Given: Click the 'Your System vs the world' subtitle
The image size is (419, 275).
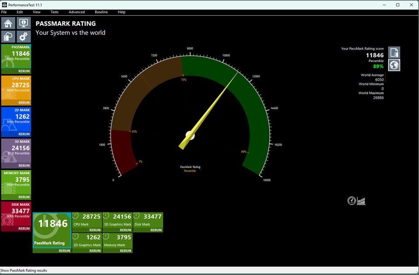Looking at the screenshot, I should point(70,33).
